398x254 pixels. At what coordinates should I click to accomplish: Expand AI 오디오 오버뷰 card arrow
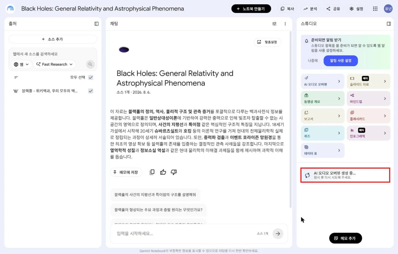coord(339,81)
